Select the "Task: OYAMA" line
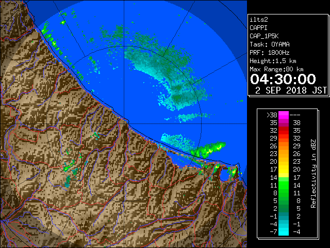 coord(270,44)
